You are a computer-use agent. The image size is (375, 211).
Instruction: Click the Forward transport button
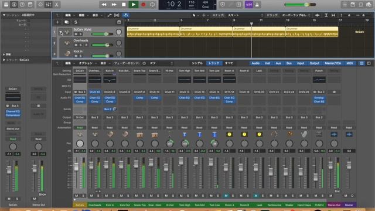pos(114,4)
